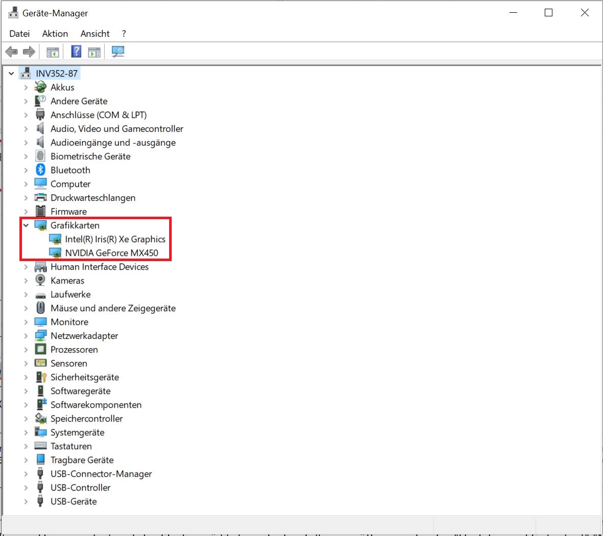Select the Laufwerke label
Image resolution: width=603 pixels, height=536 pixels.
(x=71, y=294)
